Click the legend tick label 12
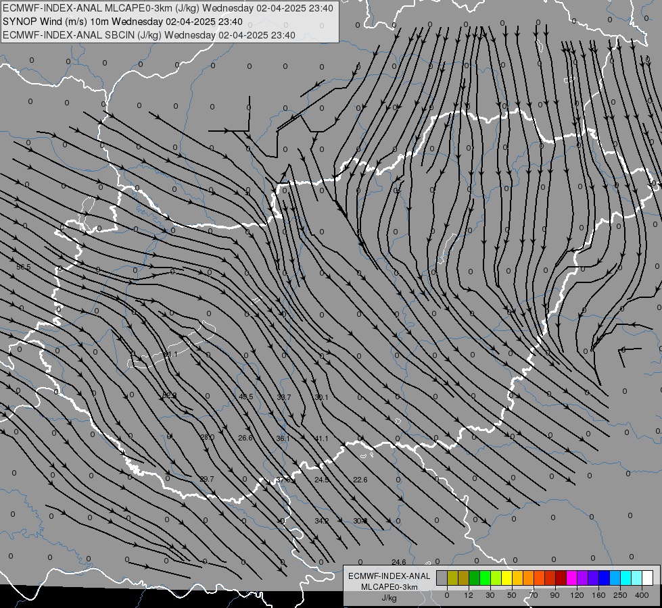This screenshot has height=608, width=662. coord(469,595)
